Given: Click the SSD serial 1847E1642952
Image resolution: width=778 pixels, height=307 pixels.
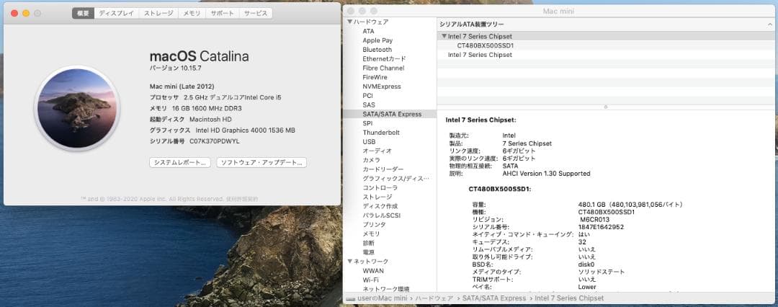Looking at the screenshot, I should click(x=601, y=227).
